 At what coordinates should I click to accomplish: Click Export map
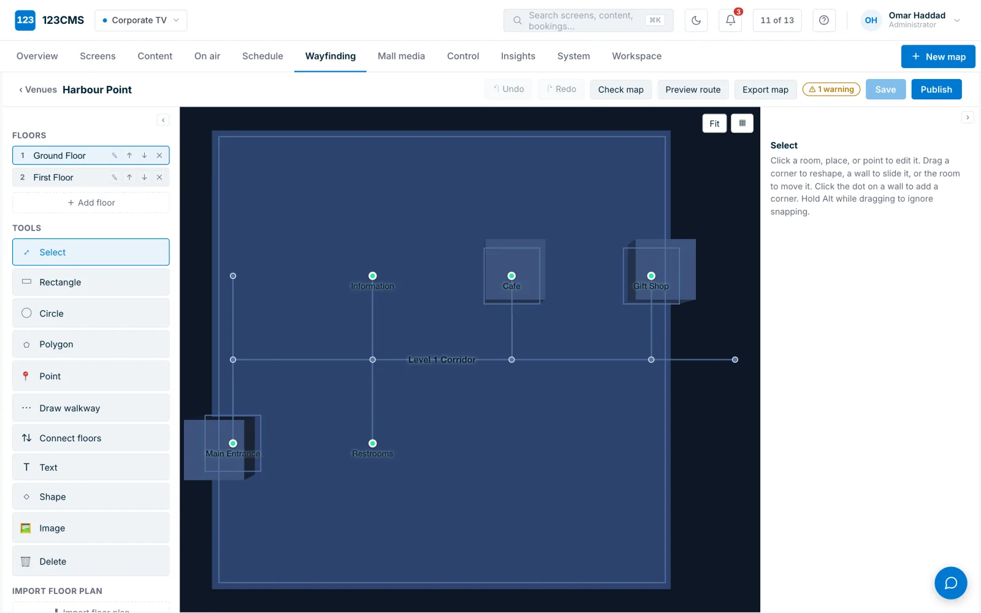tap(765, 89)
